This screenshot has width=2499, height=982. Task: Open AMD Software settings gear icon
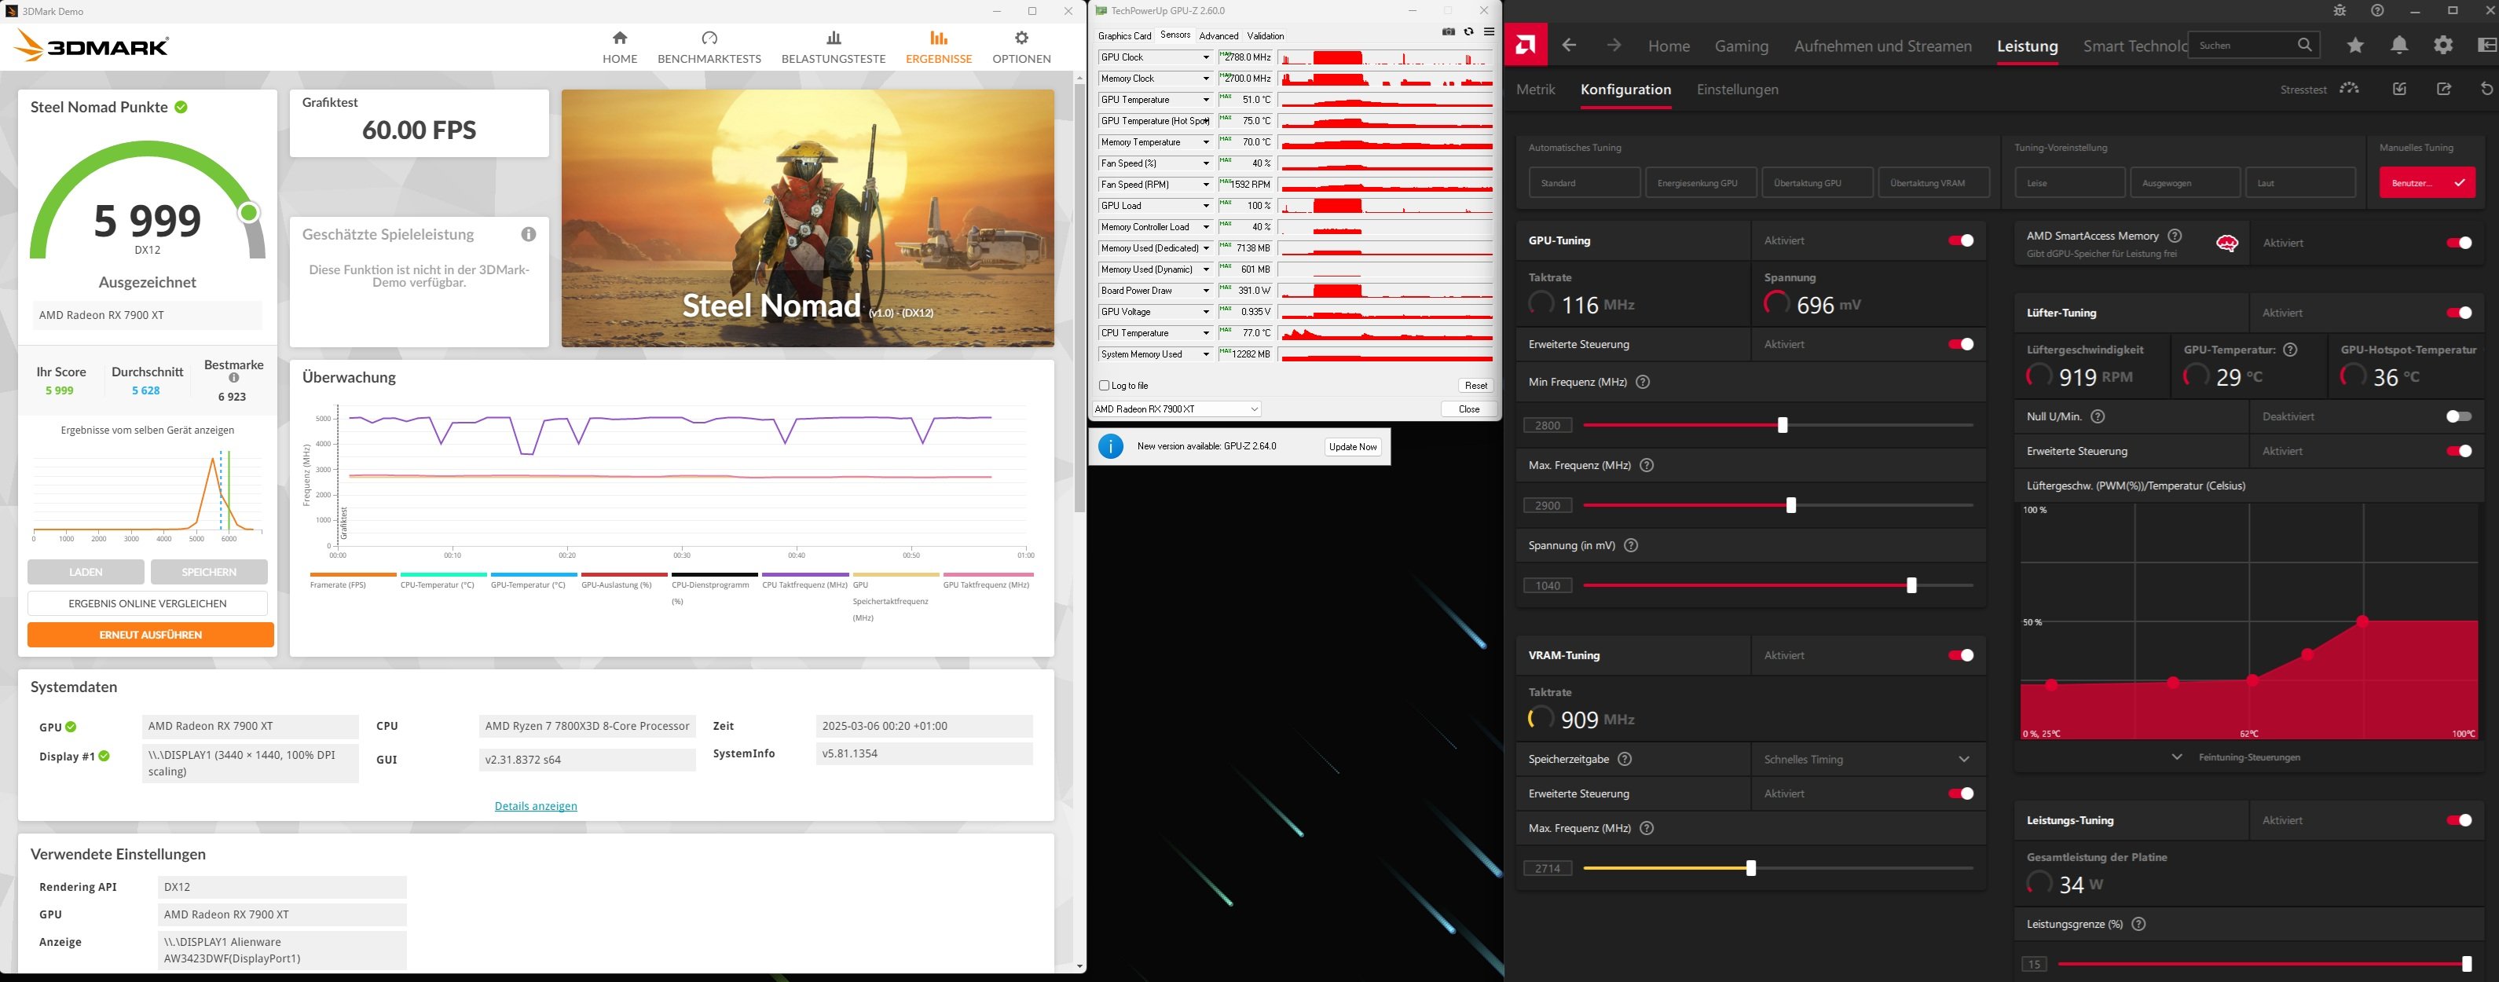click(x=2442, y=46)
